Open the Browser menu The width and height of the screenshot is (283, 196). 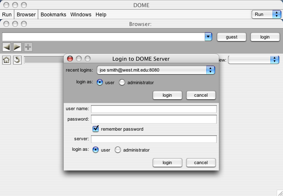(26, 14)
